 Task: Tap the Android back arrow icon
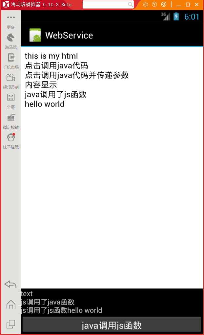(x=10, y=284)
